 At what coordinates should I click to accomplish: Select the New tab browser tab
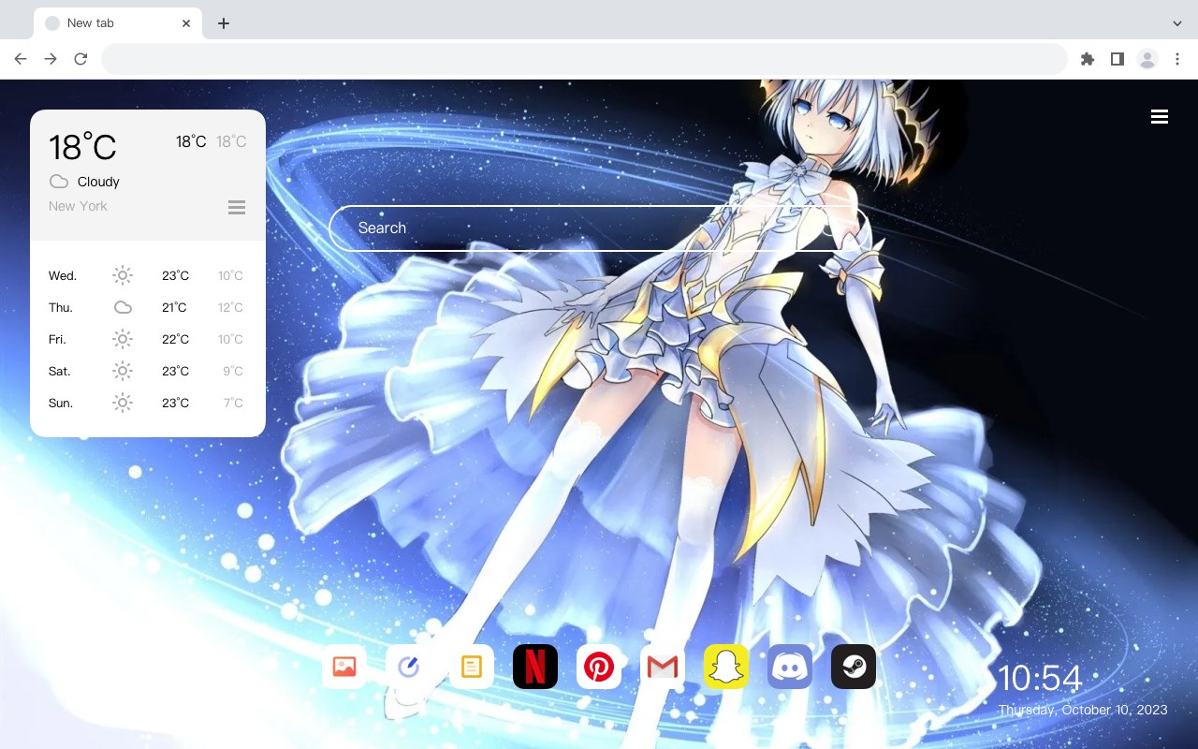(x=118, y=23)
